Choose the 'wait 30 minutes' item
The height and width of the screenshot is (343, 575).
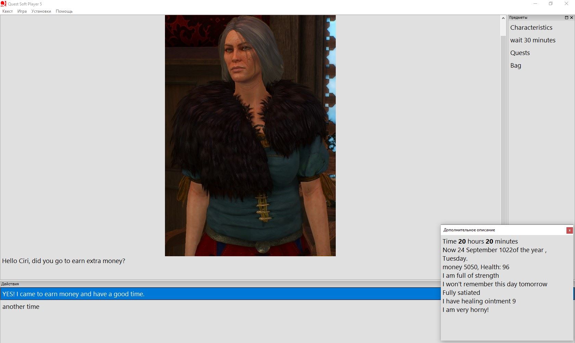[533, 40]
